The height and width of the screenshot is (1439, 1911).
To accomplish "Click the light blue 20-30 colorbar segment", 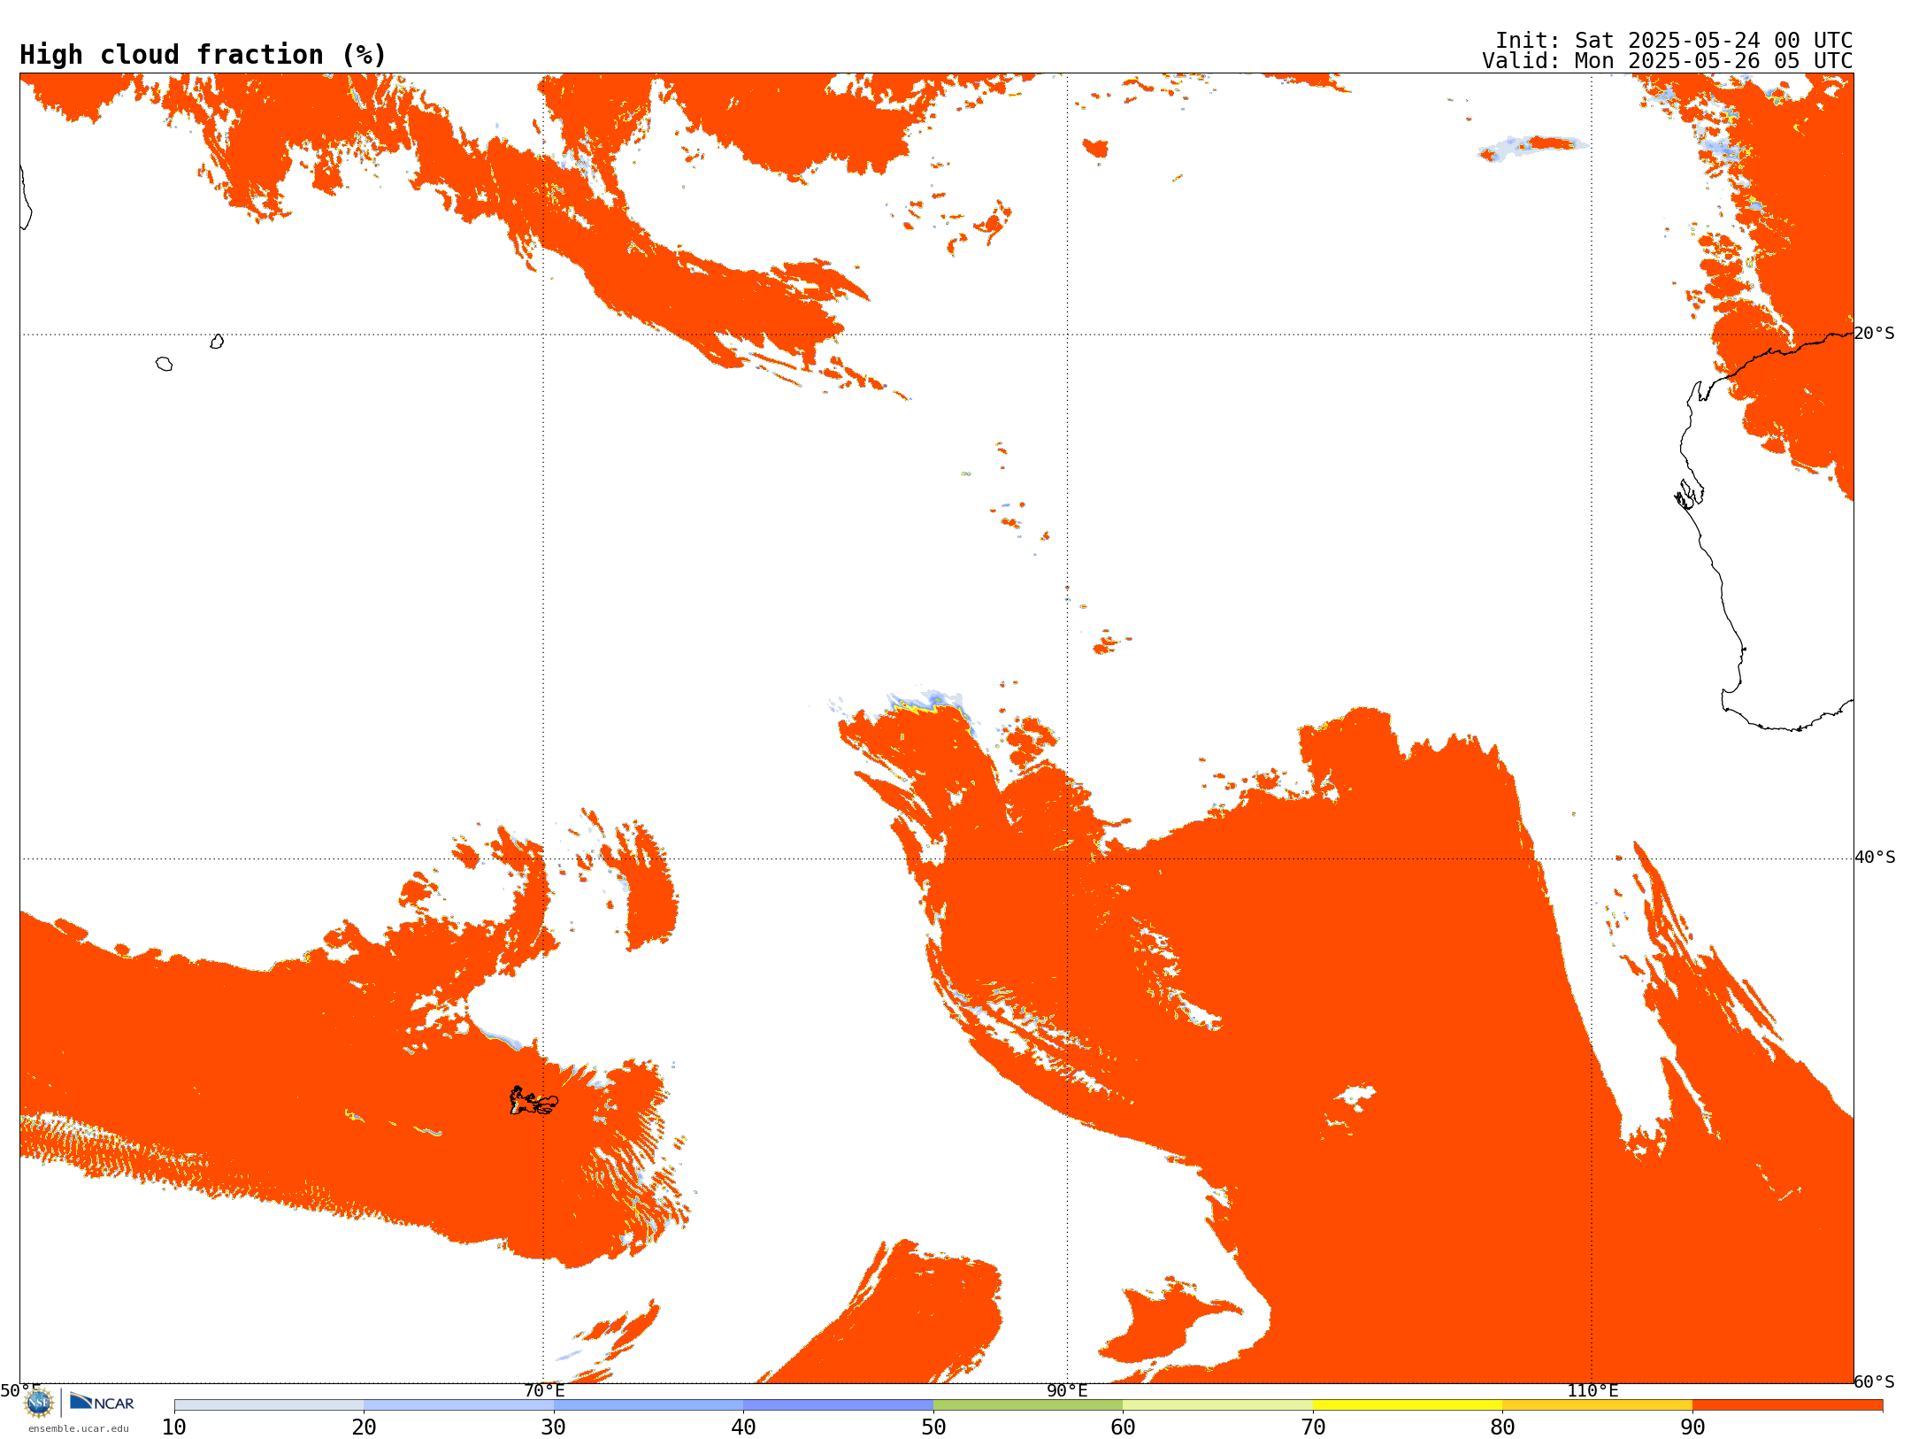I will click(x=458, y=1405).
